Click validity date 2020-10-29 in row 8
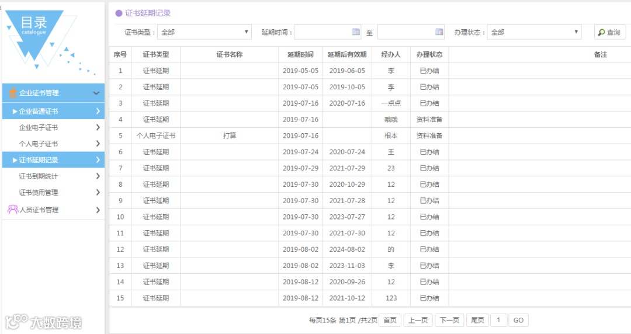 point(347,185)
